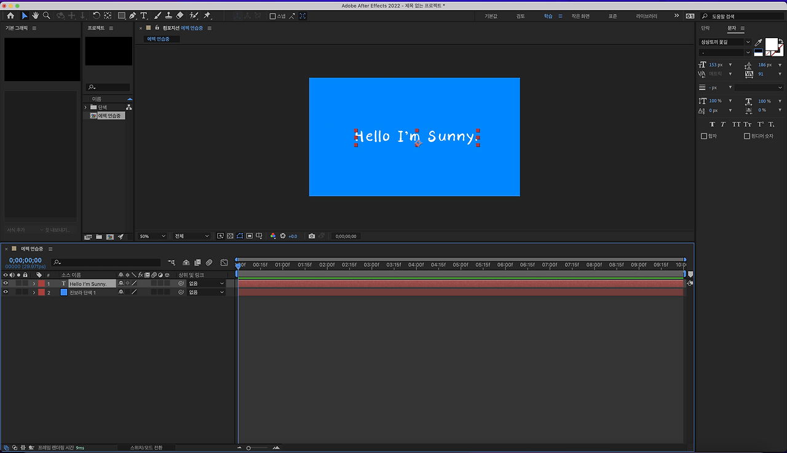Open the 전체 resolution dropdown
The width and height of the screenshot is (787, 453).
[191, 236]
